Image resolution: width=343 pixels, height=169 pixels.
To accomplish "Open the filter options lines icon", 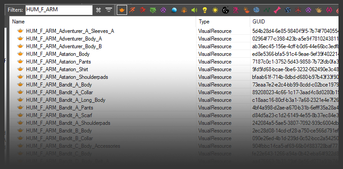I will click(109, 10).
